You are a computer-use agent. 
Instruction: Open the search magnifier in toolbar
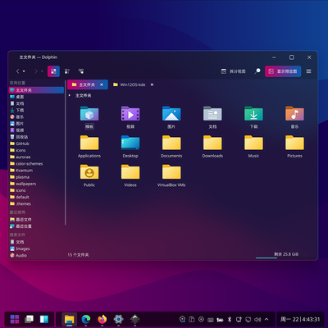[257, 71]
